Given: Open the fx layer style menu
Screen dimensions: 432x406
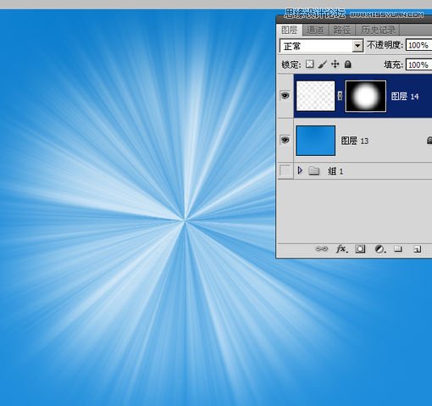Looking at the screenshot, I should point(341,249).
